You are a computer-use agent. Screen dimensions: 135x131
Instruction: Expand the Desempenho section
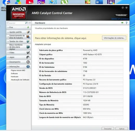coord(19,62)
